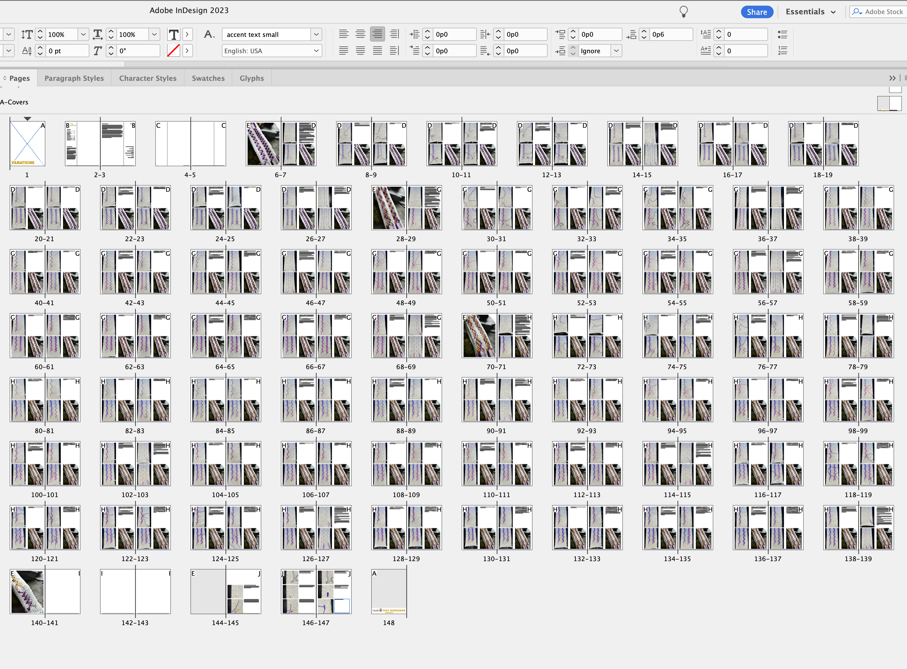
Task: Select spread 140-141 thumbnail
Action: (x=45, y=592)
